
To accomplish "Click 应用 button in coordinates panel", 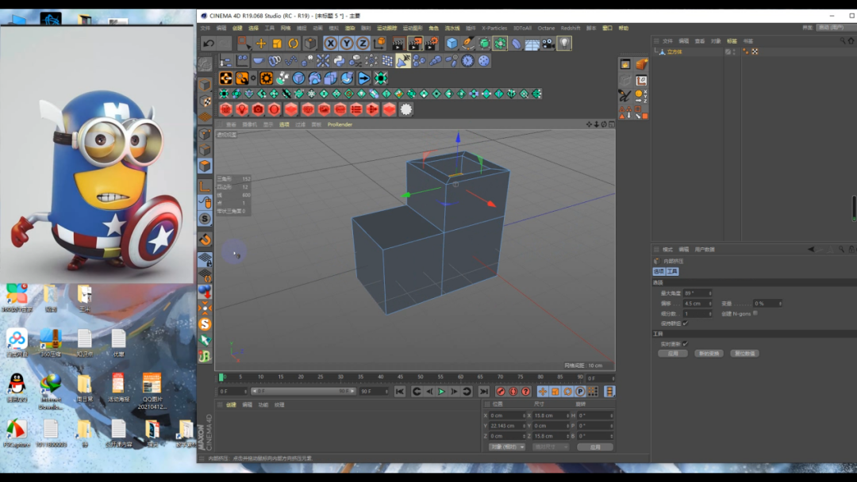I will (x=595, y=447).
